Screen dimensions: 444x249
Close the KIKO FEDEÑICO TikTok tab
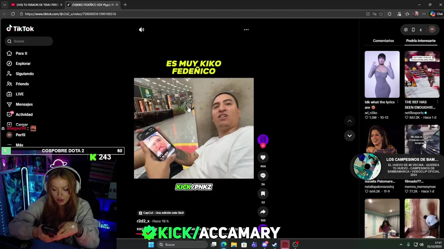coord(117,5)
